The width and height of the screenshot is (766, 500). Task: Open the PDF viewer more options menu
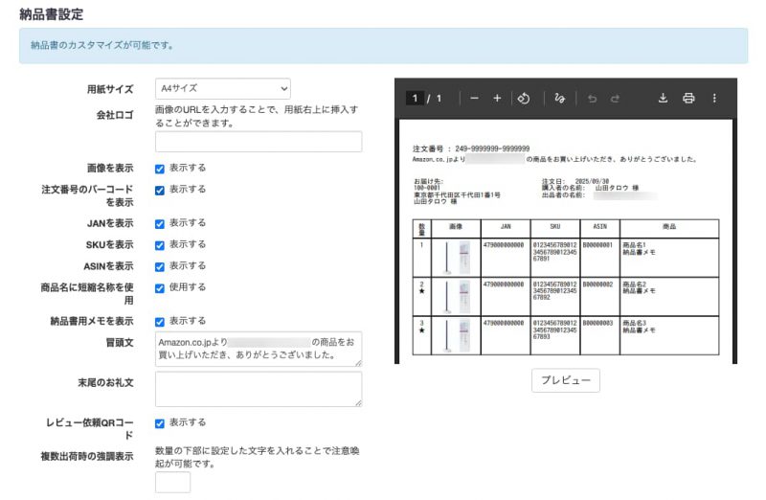pos(714,99)
